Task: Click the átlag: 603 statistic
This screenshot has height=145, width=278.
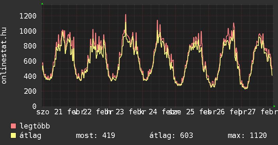Action: 171,136
